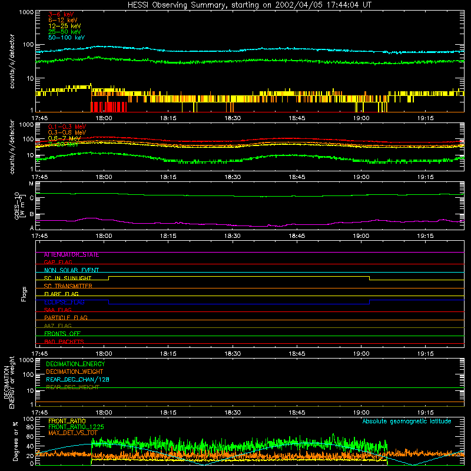Select the 0.1-0.3 MeV legend label
This screenshot has width=471, height=471.
pos(67,127)
